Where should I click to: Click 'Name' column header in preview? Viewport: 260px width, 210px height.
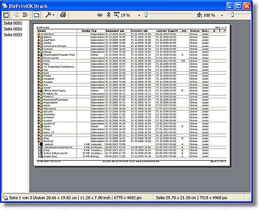coord(42,31)
